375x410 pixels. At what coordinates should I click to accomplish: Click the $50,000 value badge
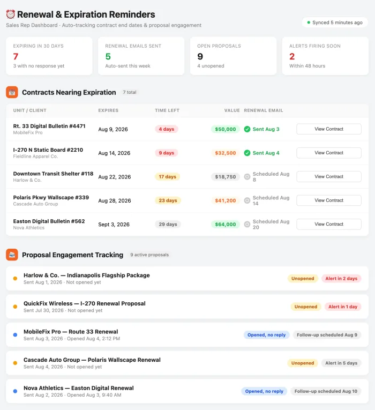coord(225,129)
